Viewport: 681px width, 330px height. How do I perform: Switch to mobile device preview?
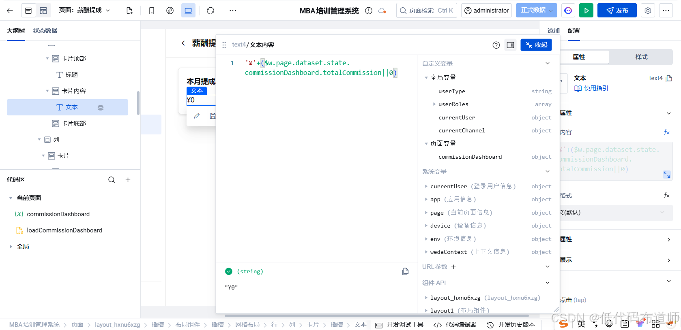click(152, 11)
